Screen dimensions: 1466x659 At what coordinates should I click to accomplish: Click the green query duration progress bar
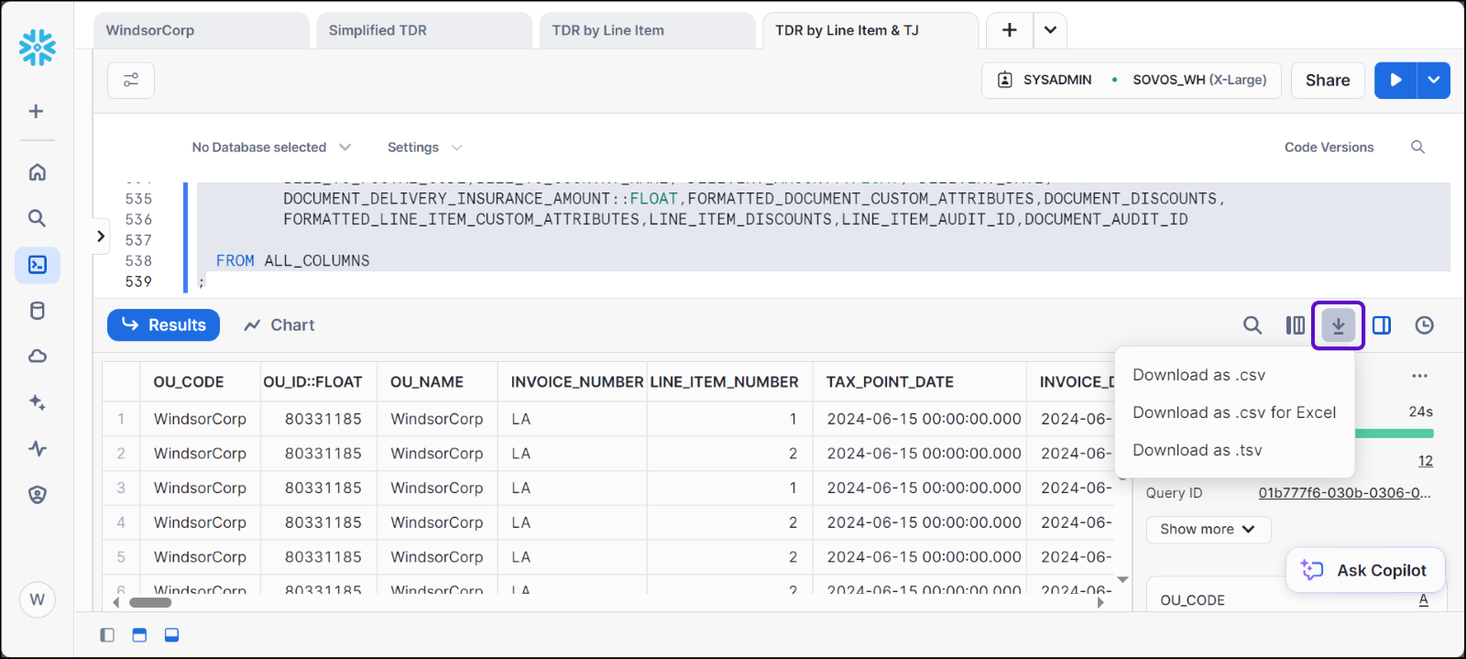[x=1393, y=434]
